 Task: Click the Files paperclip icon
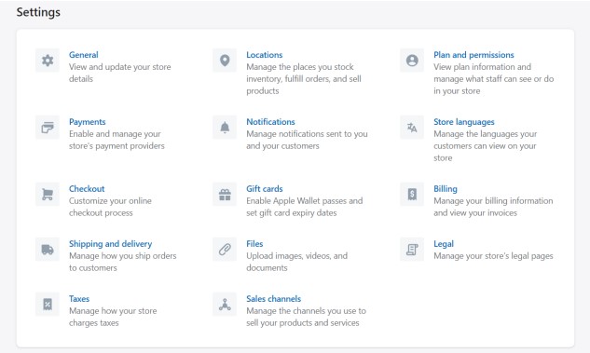(225, 250)
